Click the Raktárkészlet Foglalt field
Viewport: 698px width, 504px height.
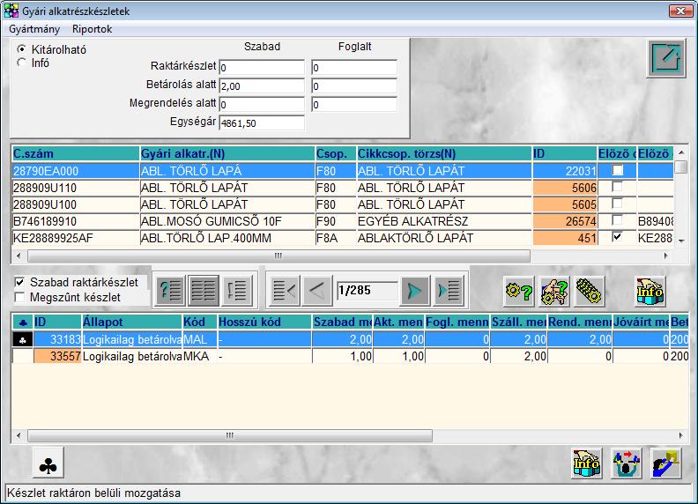point(354,67)
